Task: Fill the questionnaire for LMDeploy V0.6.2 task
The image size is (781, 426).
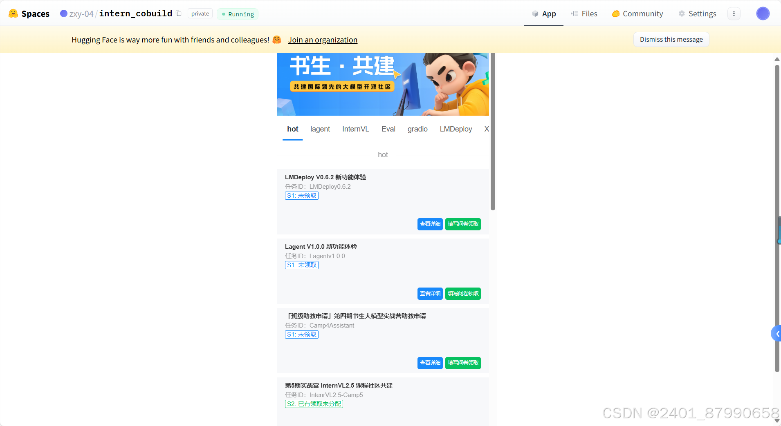Action: 463,224
